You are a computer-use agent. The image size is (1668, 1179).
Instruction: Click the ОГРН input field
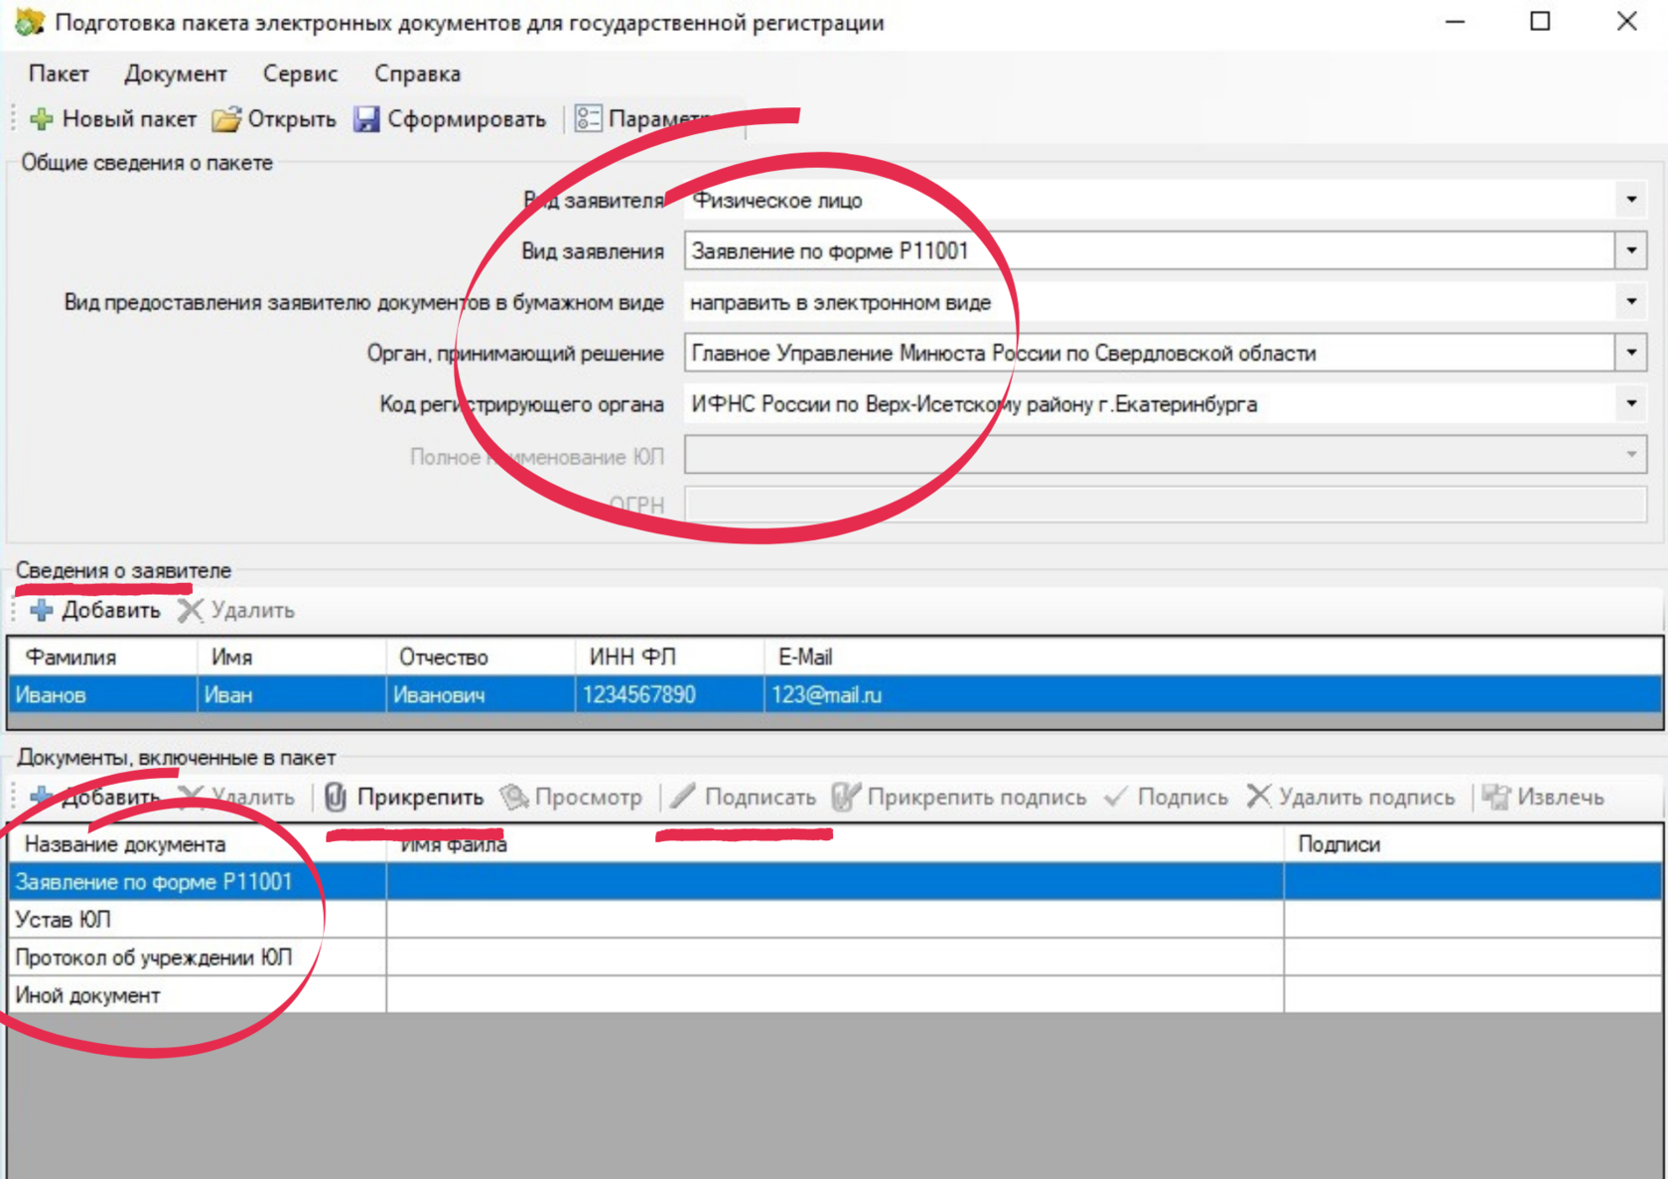[x=1165, y=505]
